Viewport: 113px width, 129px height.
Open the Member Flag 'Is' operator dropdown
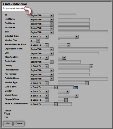click(35, 41)
